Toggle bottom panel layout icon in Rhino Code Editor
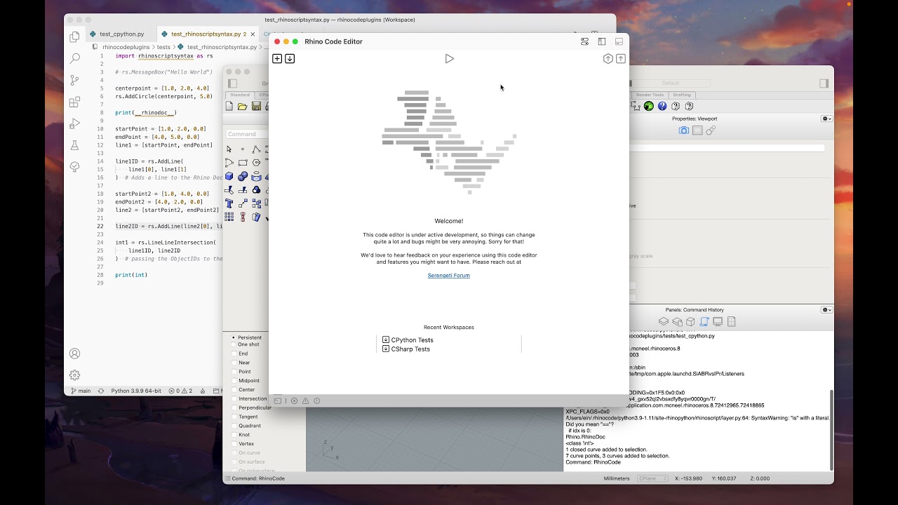The image size is (898, 505). pyautogui.click(x=619, y=41)
